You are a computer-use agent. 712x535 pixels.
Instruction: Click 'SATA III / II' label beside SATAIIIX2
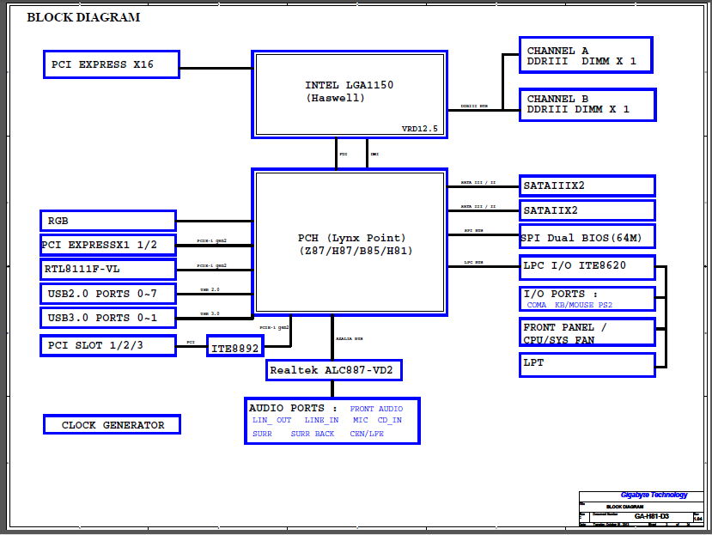point(478,183)
